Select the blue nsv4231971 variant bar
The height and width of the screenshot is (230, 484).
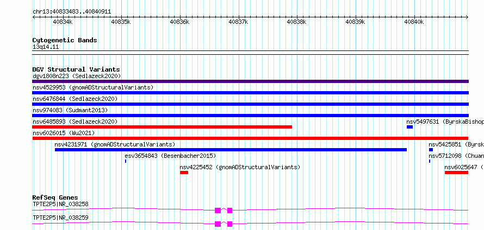(231, 150)
